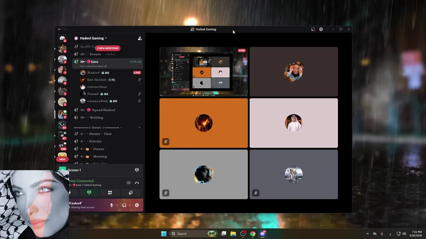Launch File Explorer from the taskbar

click(x=233, y=234)
